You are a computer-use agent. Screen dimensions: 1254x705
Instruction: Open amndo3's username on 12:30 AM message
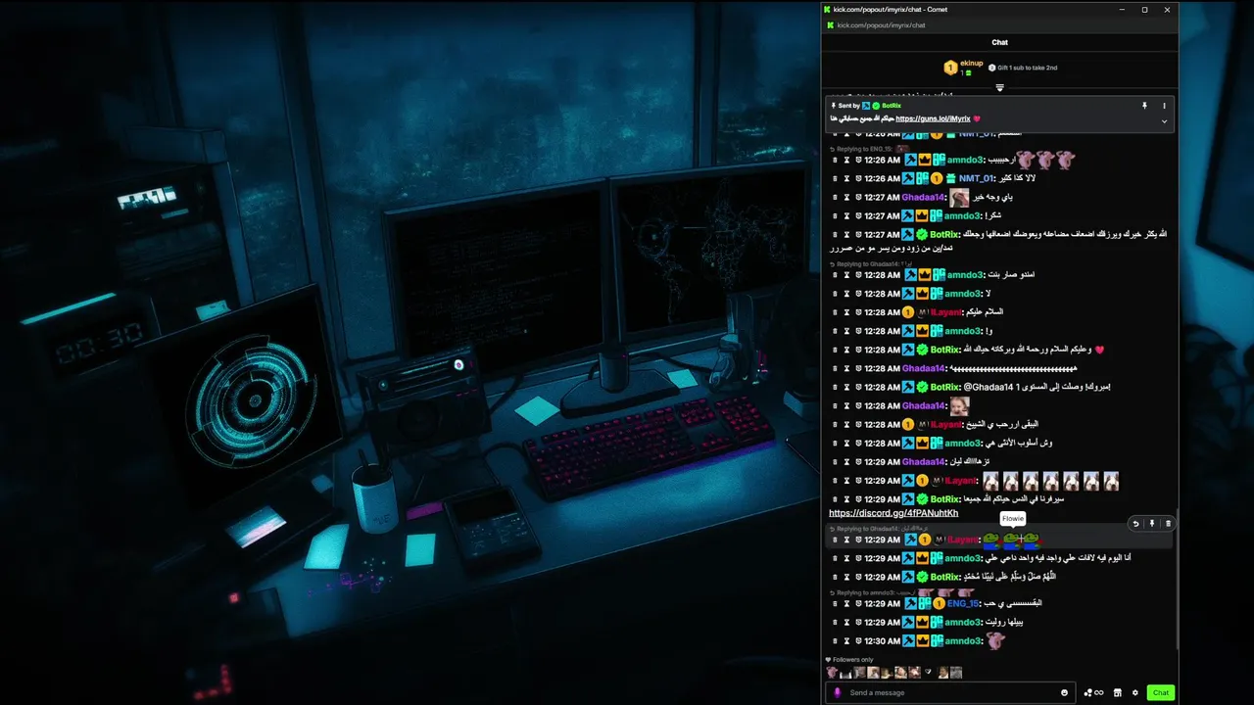coord(963,641)
